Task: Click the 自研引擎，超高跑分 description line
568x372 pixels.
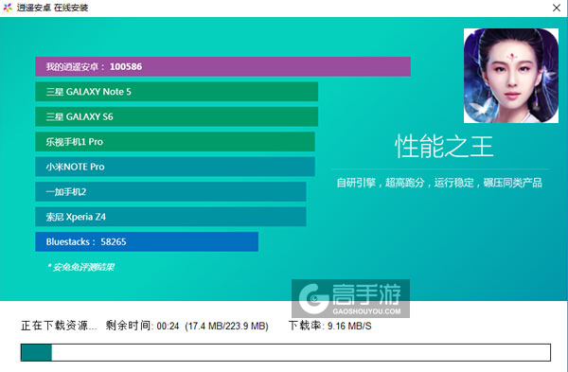Action: click(439, 183)
